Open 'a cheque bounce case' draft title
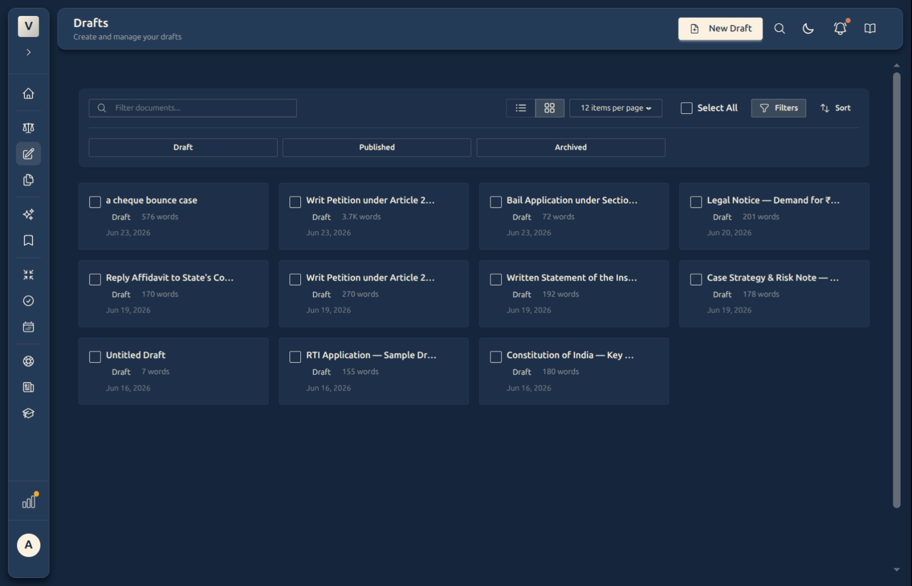The width and height of the screenshot is (912, 586). point(152,201)
